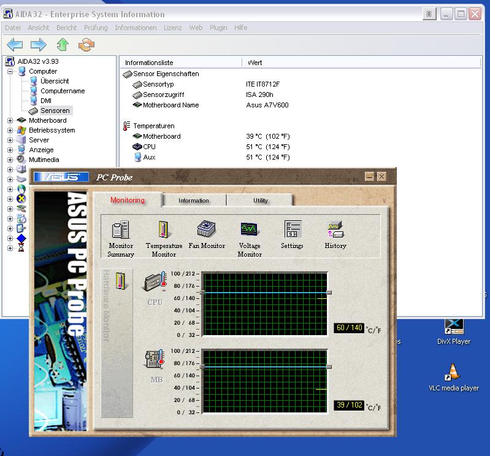The height and width of the screenshot is (456, 490).
Task: Click the MB temperature value 39 / 102
Action: (349, 404)
